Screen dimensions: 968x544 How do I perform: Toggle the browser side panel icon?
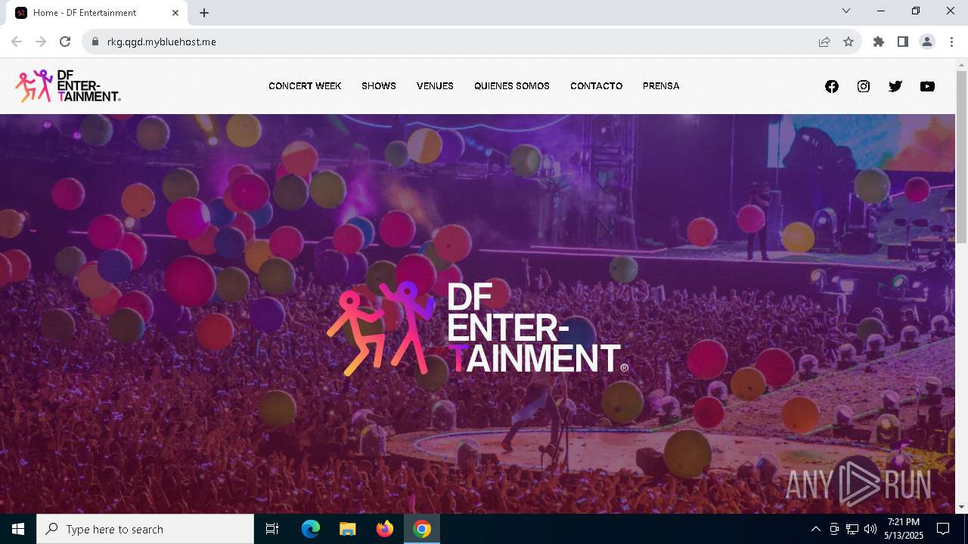(903, 42)
